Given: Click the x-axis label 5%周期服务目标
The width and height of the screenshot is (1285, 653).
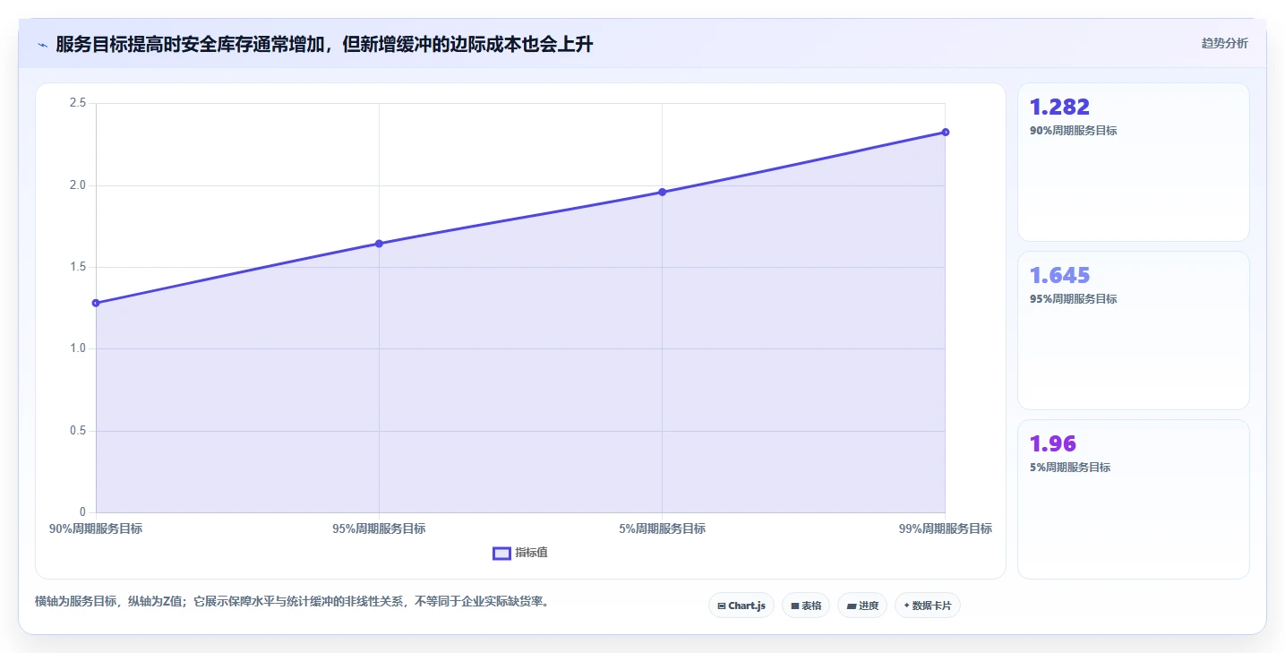Looking at the screenshot, I should coord(662,528).
